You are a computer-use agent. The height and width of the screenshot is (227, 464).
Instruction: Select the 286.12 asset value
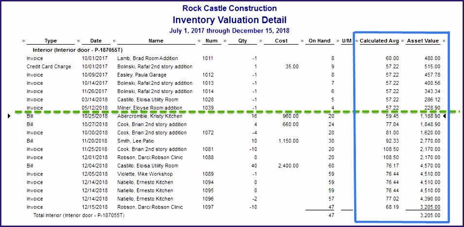pyautogui.click(x=432, y=100)
